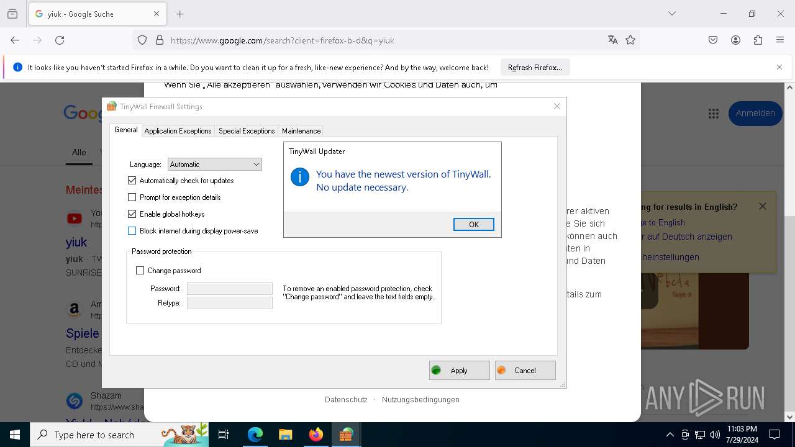Image resolution: width=795 pixels, height=447 pixels.
Task: Switch to Application Exceptions tab
Action: 178,130
